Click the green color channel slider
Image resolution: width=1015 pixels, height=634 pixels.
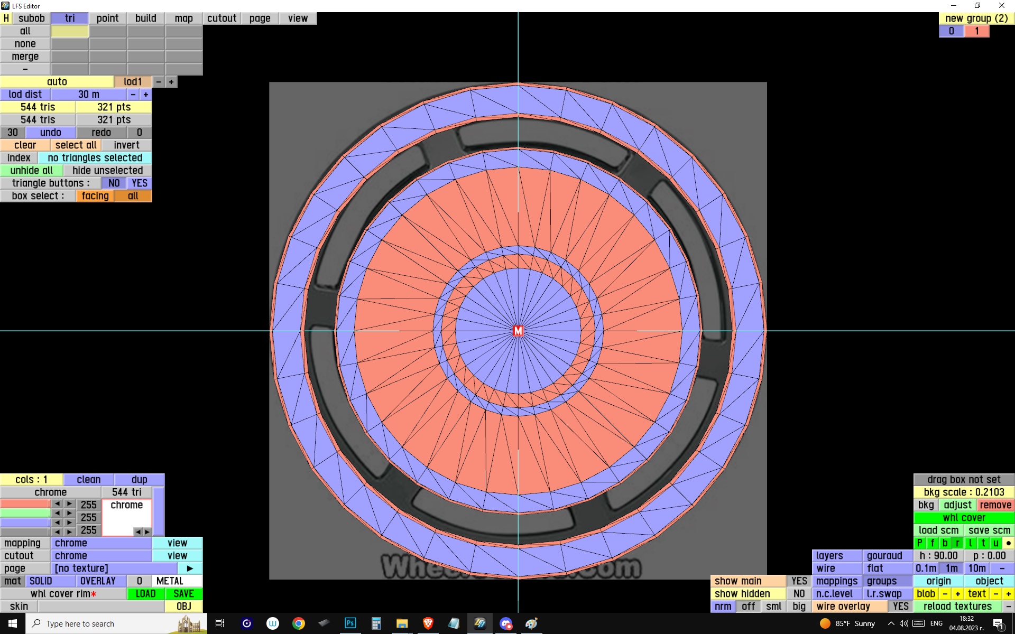25,513
